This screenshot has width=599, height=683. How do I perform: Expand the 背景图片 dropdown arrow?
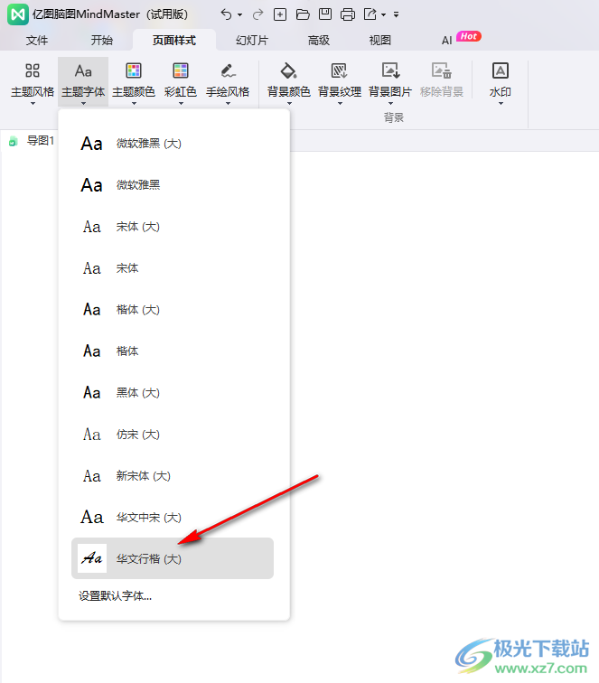point(390,104)
